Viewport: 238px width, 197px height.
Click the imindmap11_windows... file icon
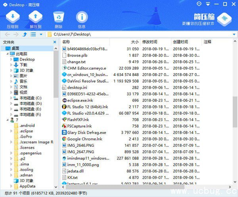64,158
